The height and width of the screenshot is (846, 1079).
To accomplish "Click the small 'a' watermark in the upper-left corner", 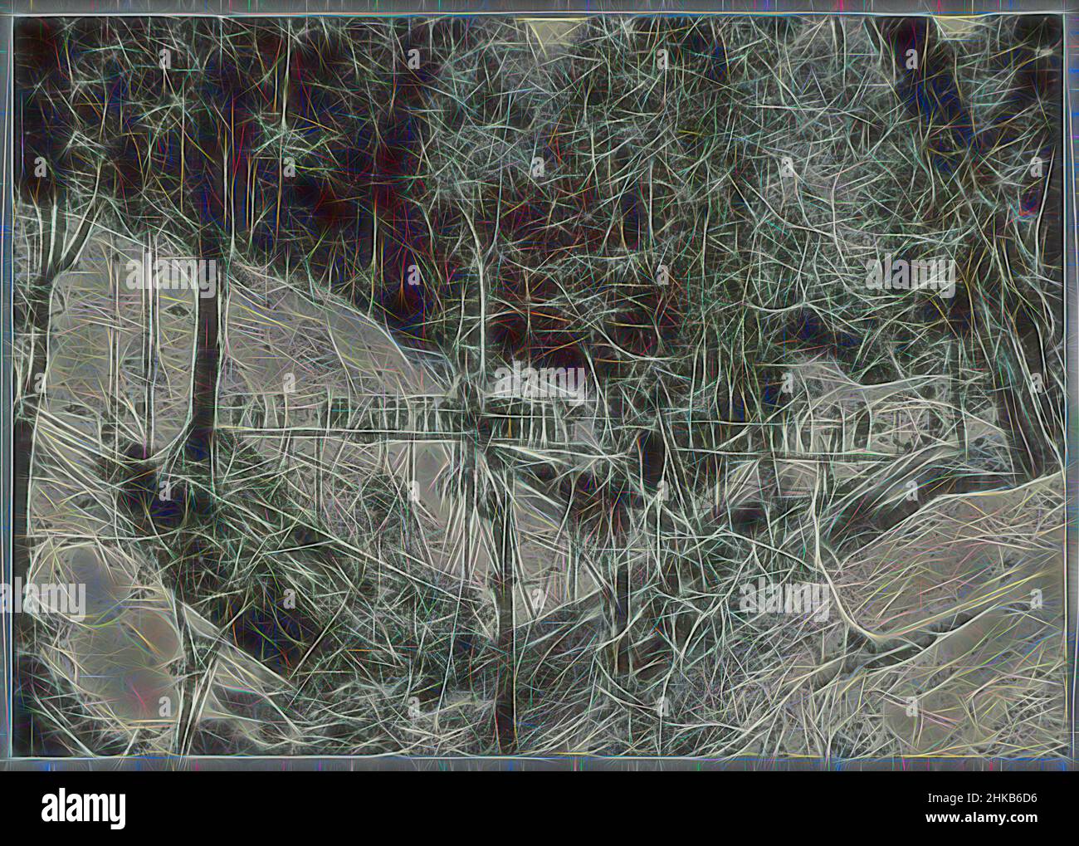I will [163, 59].
